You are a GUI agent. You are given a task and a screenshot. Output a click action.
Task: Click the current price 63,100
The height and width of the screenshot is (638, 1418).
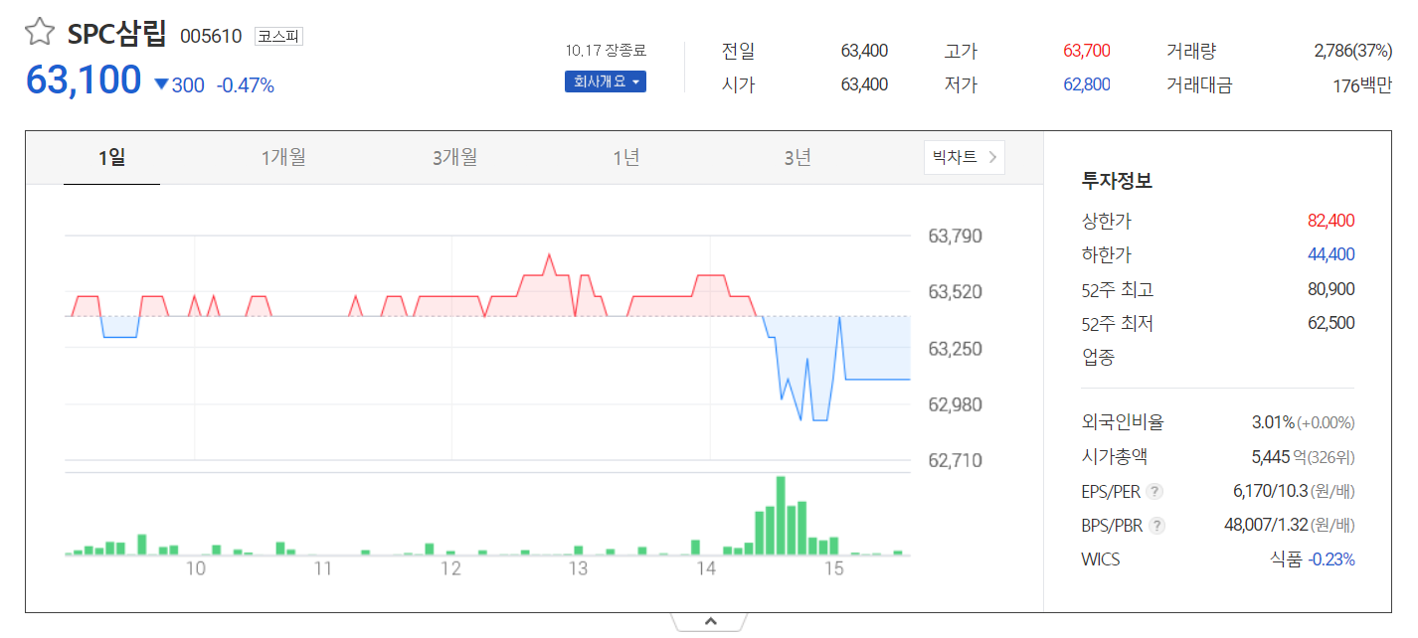click(84, 80)
